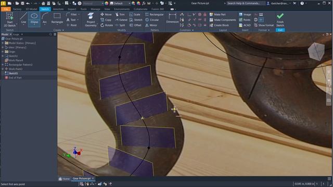
Task: Click Make Components
Action: coord(223,20)
